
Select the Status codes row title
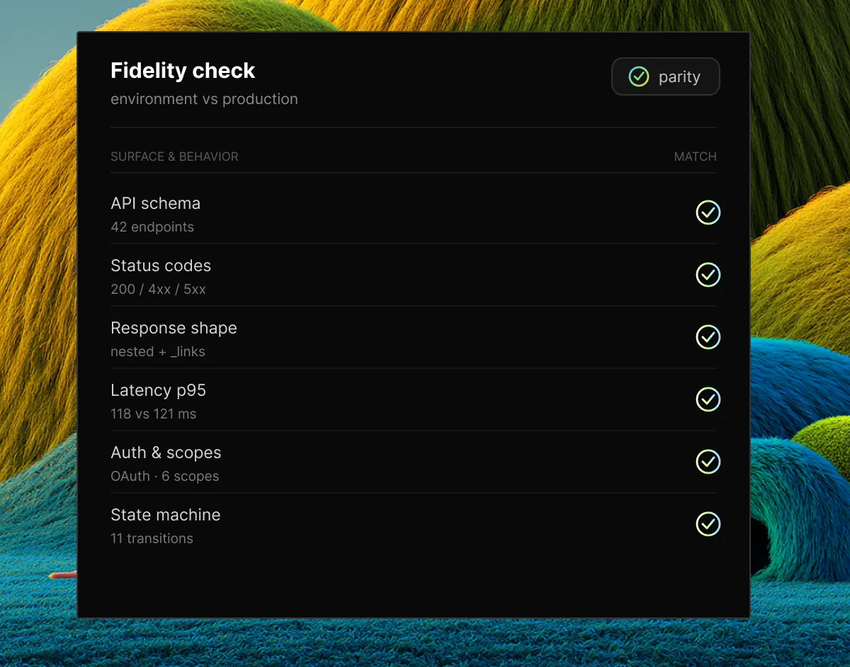point(161,266)
